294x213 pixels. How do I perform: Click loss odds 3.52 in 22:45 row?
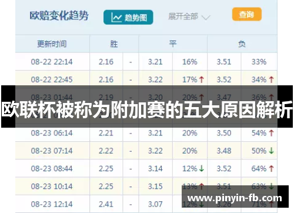pyautogui.click(x=224, y=79)
